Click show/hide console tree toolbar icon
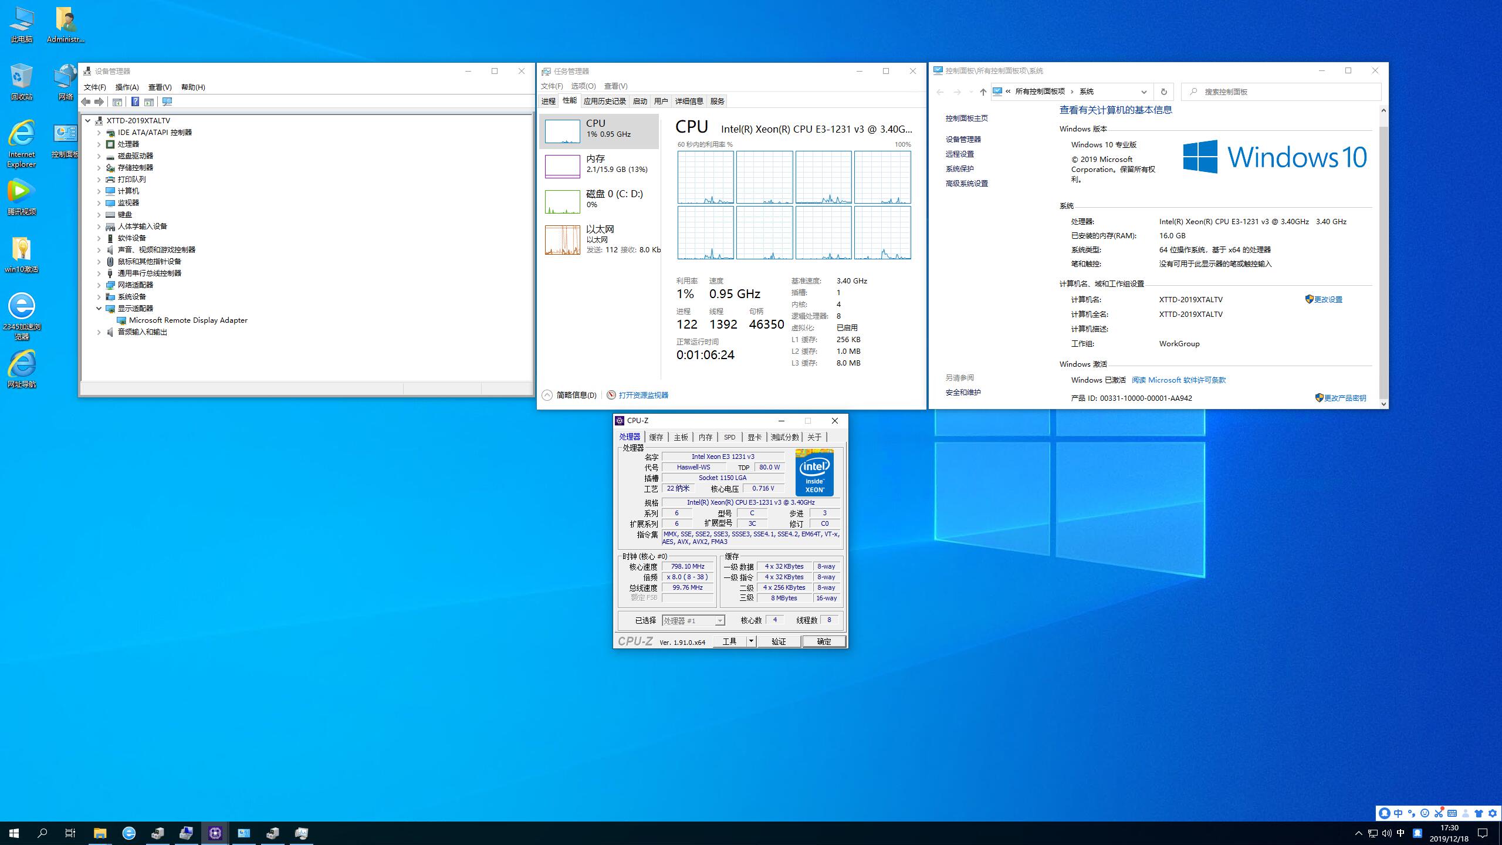Screen dimensions: 1502x845 point(117,102)
